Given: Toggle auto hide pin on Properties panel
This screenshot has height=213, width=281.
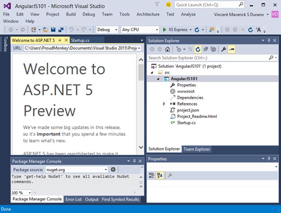Looking at the screenshot, I should coord(269,159).
